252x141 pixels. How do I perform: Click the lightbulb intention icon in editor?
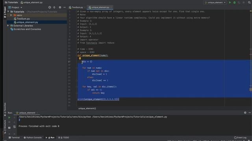tap(80, 58)
